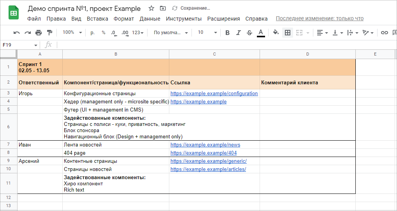Open the cell borders tool

[288, 33]
